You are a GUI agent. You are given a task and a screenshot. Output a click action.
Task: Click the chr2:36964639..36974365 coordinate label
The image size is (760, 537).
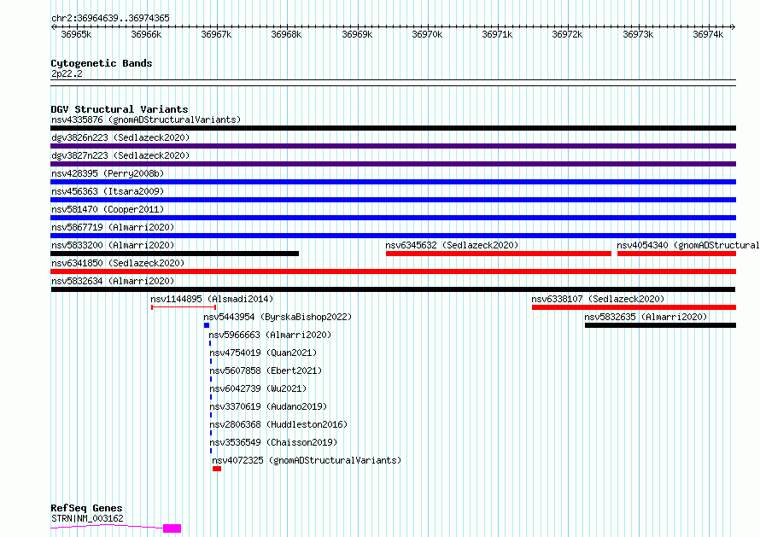(x=110, y=18)
